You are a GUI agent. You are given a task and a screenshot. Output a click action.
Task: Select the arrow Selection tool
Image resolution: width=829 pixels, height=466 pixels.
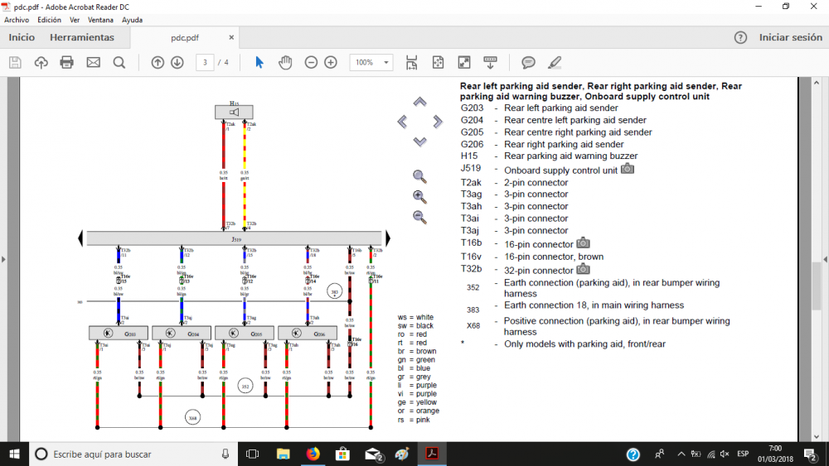coord(259,62)
